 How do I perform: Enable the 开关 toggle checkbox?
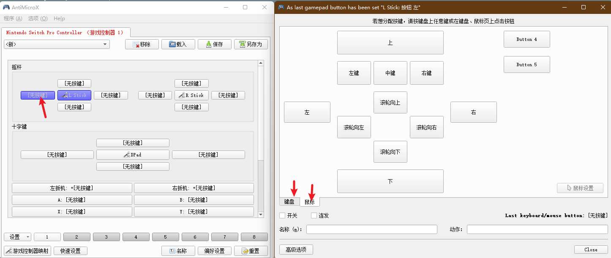tap(282, 215)
